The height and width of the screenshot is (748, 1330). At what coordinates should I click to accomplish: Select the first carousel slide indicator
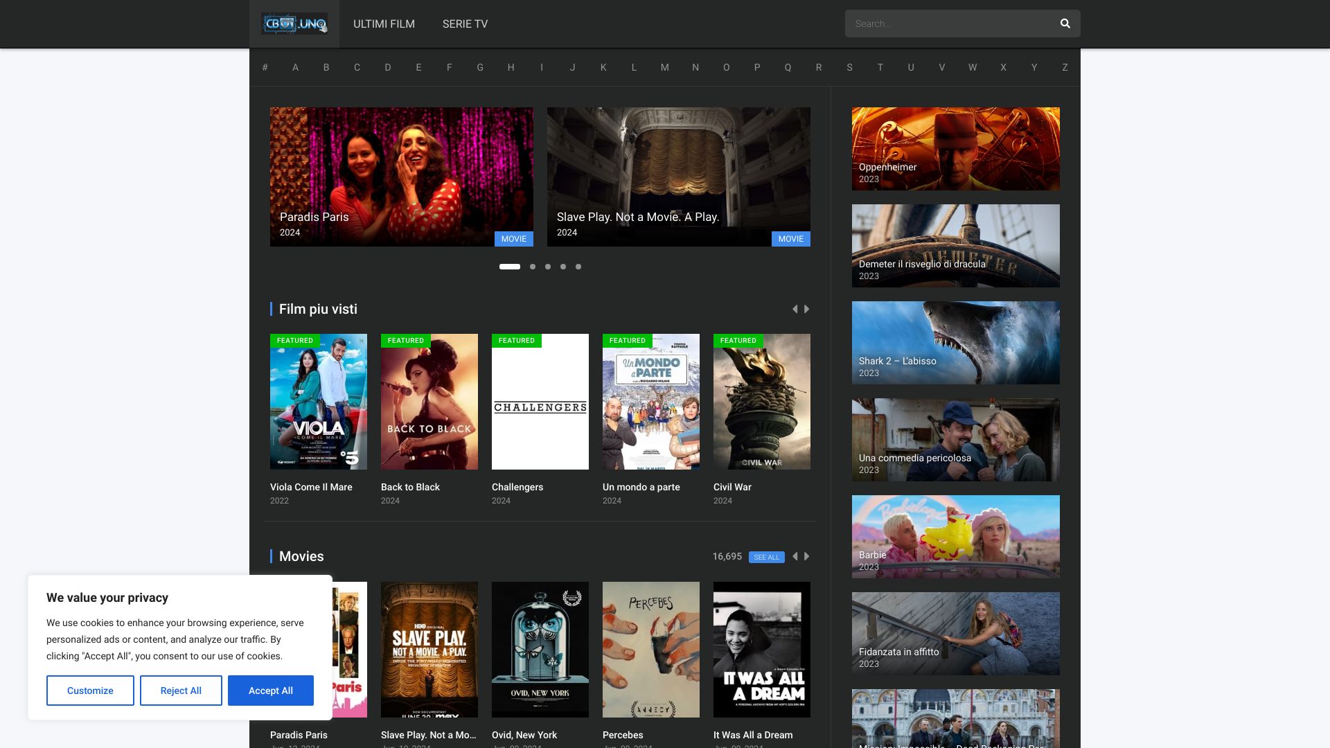(x=510, y=267)
